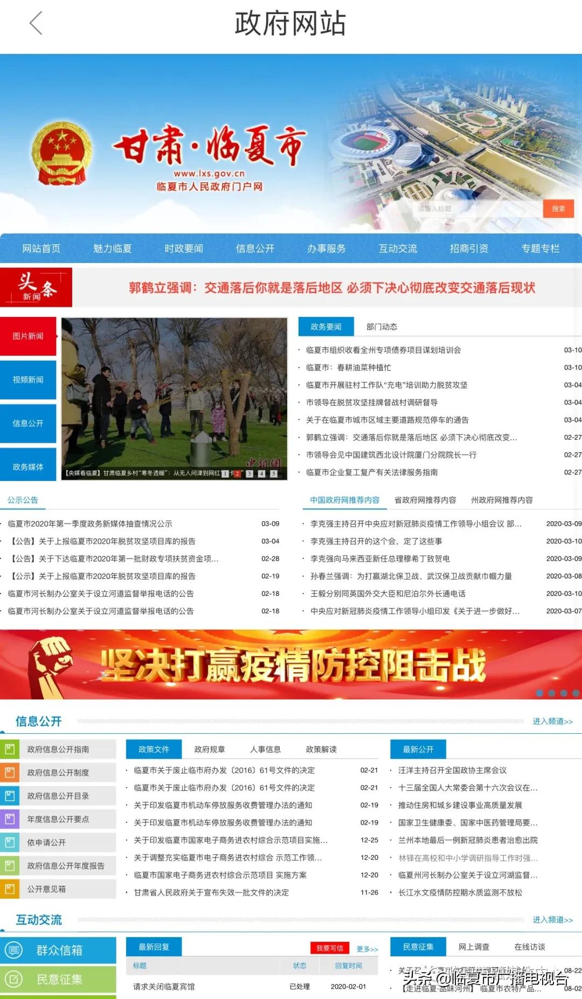Switch to 部门动态 tab
The image size is (582, 999).
(x=382, y=327)
